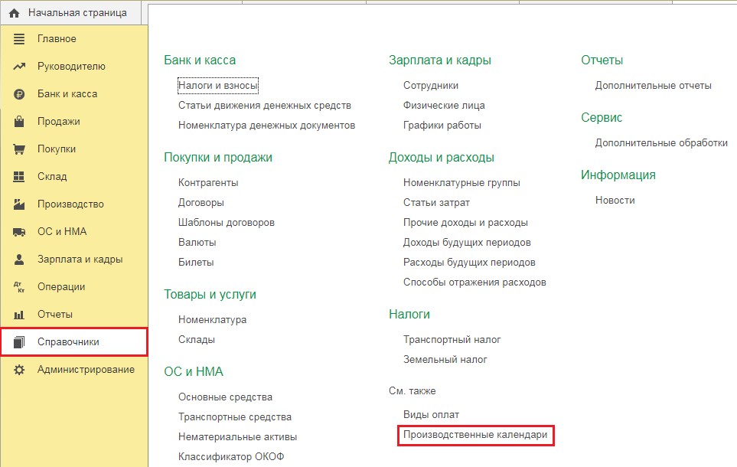Image resolution: width=737 pixels, height=467 pixels.
Task: Click the Склад grid icon
Action: [x=20, y=177]
